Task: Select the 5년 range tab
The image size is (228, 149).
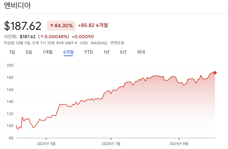Action: click(123, 52)
